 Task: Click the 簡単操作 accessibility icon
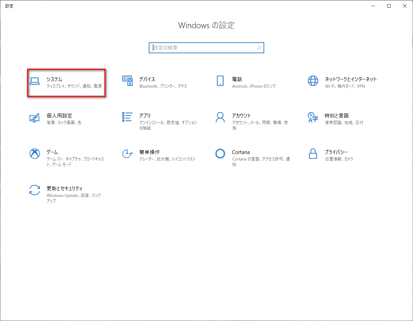coord(127,154)
